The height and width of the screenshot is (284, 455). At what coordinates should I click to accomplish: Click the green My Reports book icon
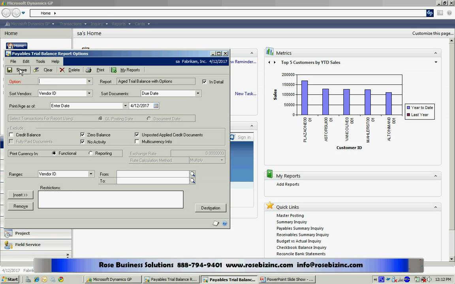point(270,174)
